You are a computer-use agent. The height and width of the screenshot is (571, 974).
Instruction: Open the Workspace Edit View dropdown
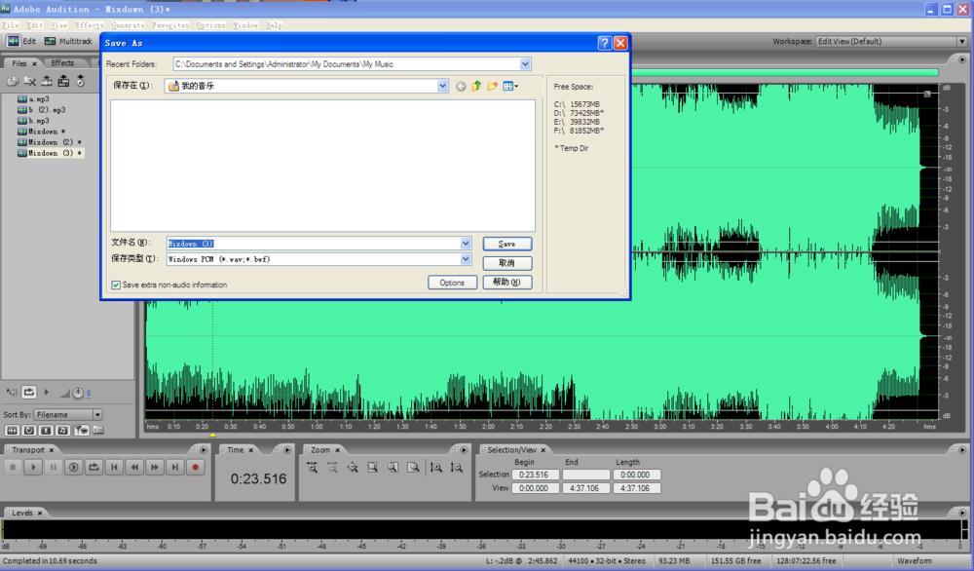click(891, 41)
